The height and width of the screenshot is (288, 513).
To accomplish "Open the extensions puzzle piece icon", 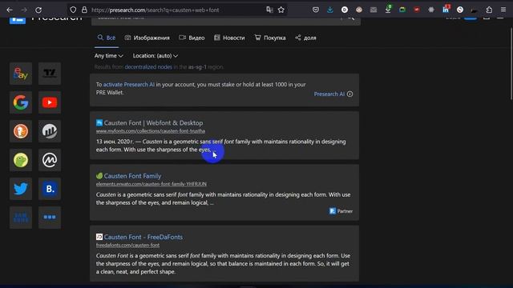I will click(489, 10).
